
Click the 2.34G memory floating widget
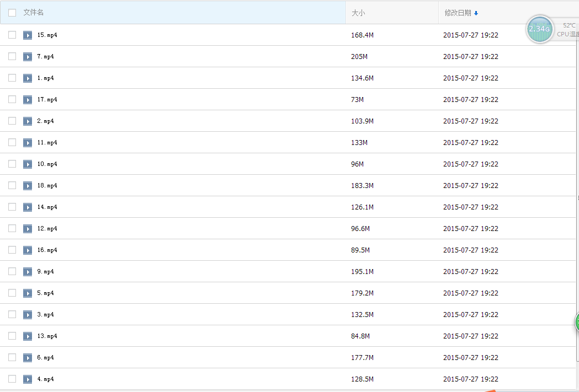tap(539, 29)
